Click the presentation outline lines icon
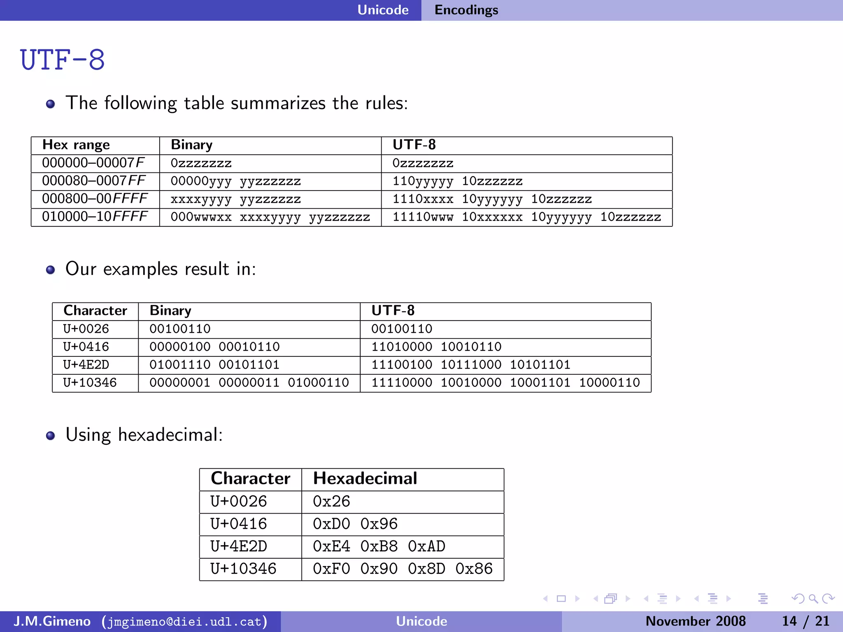The image size is (843, 632). (763, 599)
